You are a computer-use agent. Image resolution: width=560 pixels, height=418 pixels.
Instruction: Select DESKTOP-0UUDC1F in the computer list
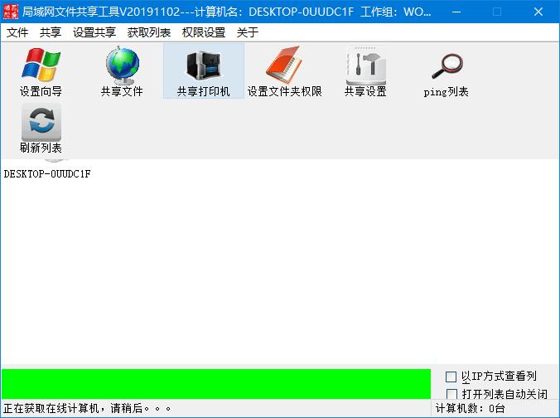pyautogui.click(x=47, y=174)
